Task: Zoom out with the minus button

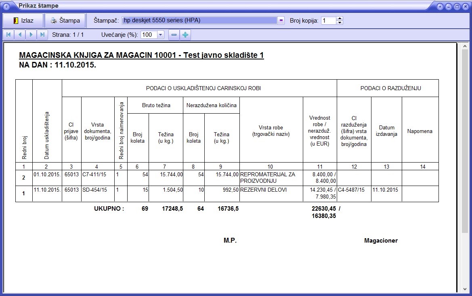Action: 174,35
